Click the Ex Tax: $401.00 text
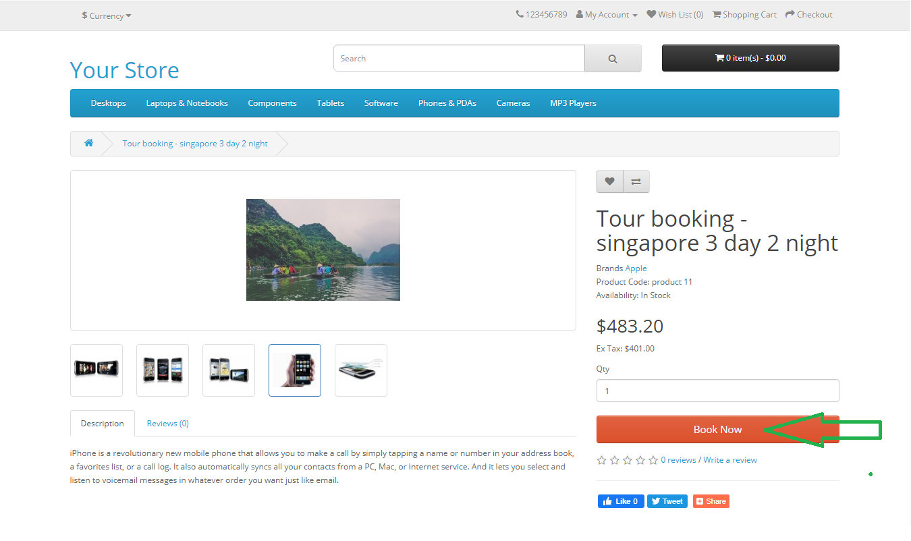Image resolution: width=911 pixels, height=541 pixels. (626, 349)
